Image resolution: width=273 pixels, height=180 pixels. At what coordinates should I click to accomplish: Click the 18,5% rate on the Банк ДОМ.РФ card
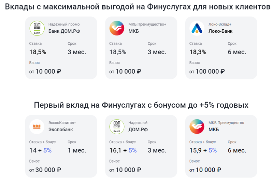(38, 52)
